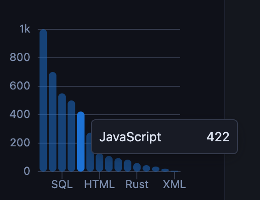260x200 pixels.
Task: Click the 422 value in the tooltip
Action: point(218,137)
